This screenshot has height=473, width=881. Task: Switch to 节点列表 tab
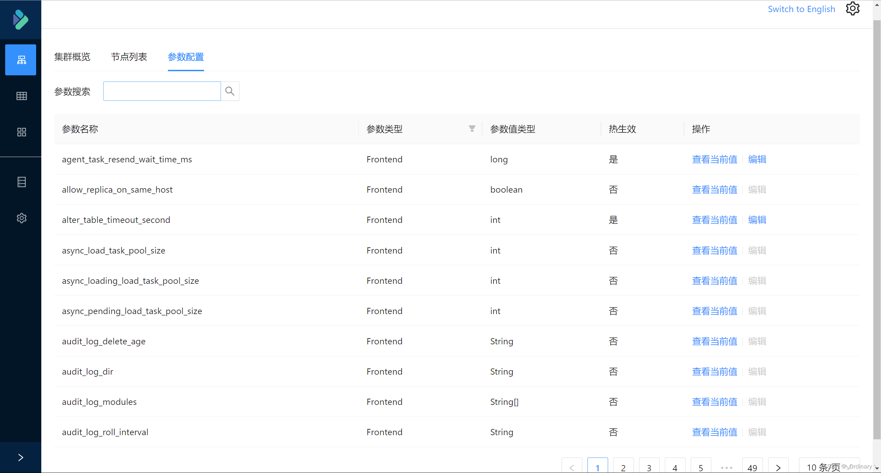129,56
